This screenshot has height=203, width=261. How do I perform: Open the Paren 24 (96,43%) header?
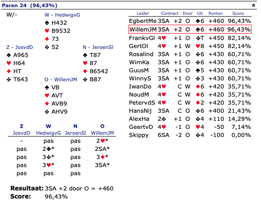click(30, 5)
